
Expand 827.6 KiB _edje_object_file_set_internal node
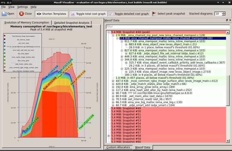pyautogui.click(x=126, y=53)
